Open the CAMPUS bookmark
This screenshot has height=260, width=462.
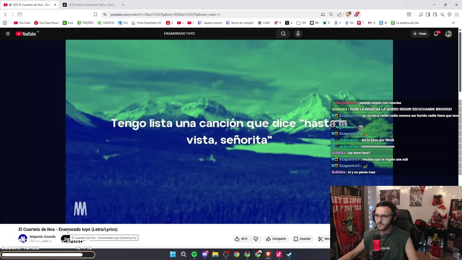click(x=106, y=23)
